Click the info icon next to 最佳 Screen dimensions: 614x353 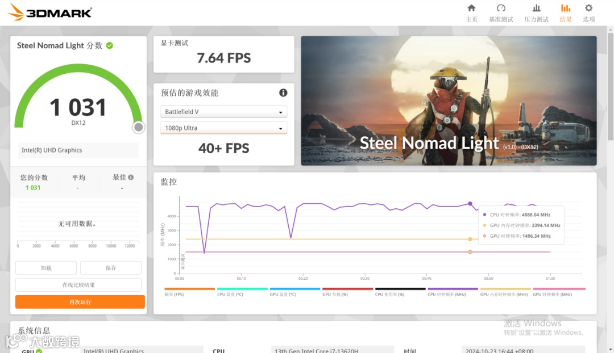point(131,177)
